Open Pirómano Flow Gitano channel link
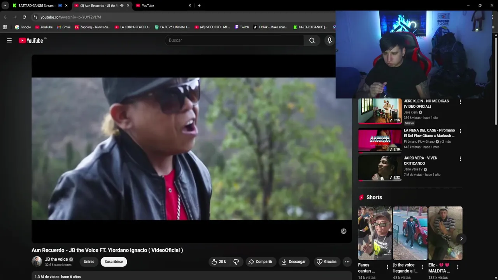Viewport: 498px width, 280px height. pos(419,142)
